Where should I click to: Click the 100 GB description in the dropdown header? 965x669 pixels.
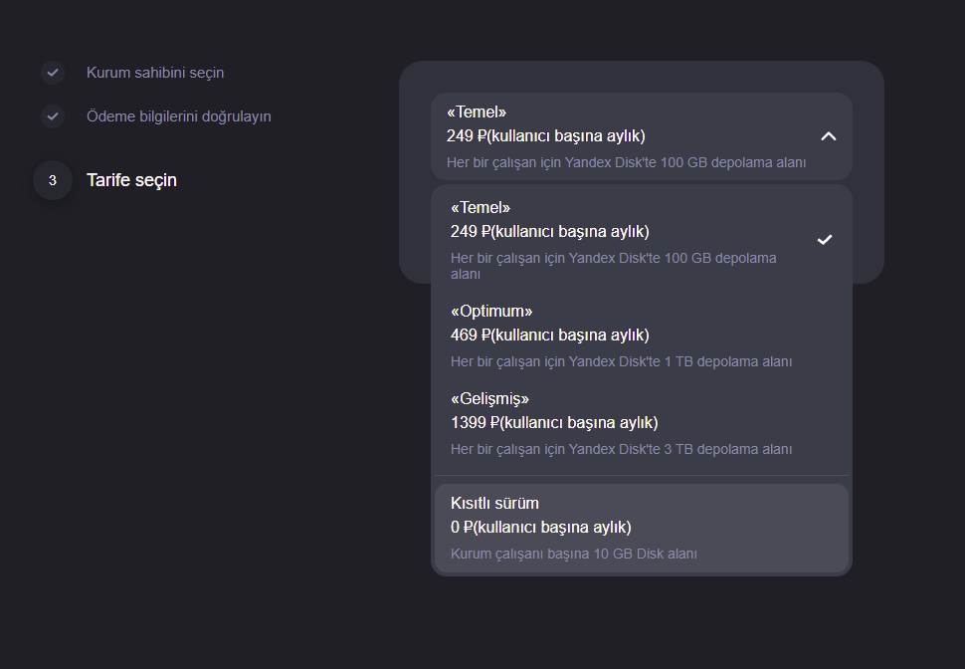626,162
